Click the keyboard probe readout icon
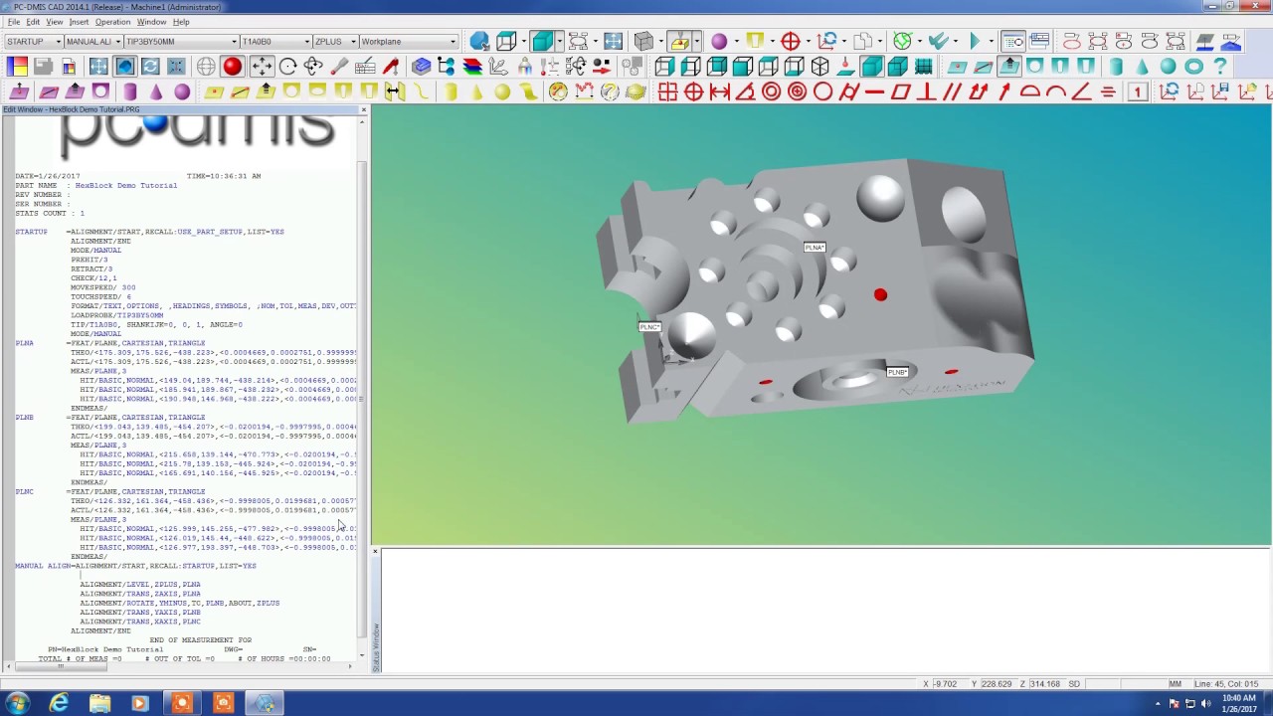 tap(365, 67)
